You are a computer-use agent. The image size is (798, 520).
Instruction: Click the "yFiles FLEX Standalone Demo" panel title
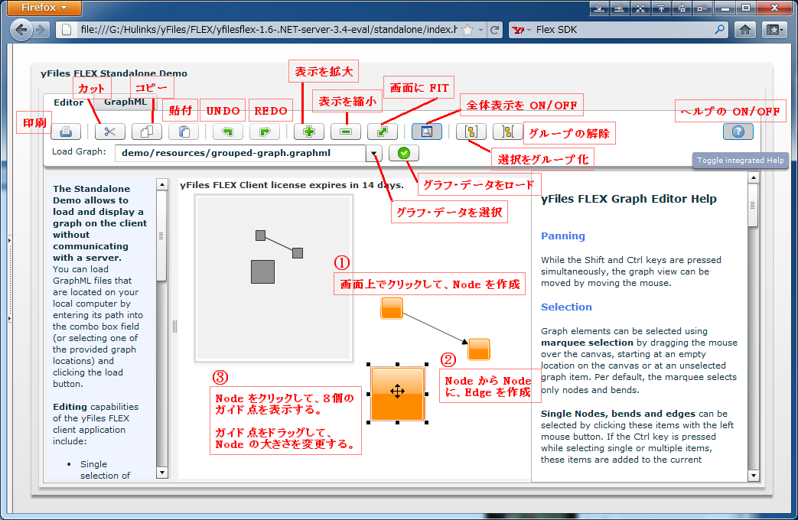tap(114, 73)
